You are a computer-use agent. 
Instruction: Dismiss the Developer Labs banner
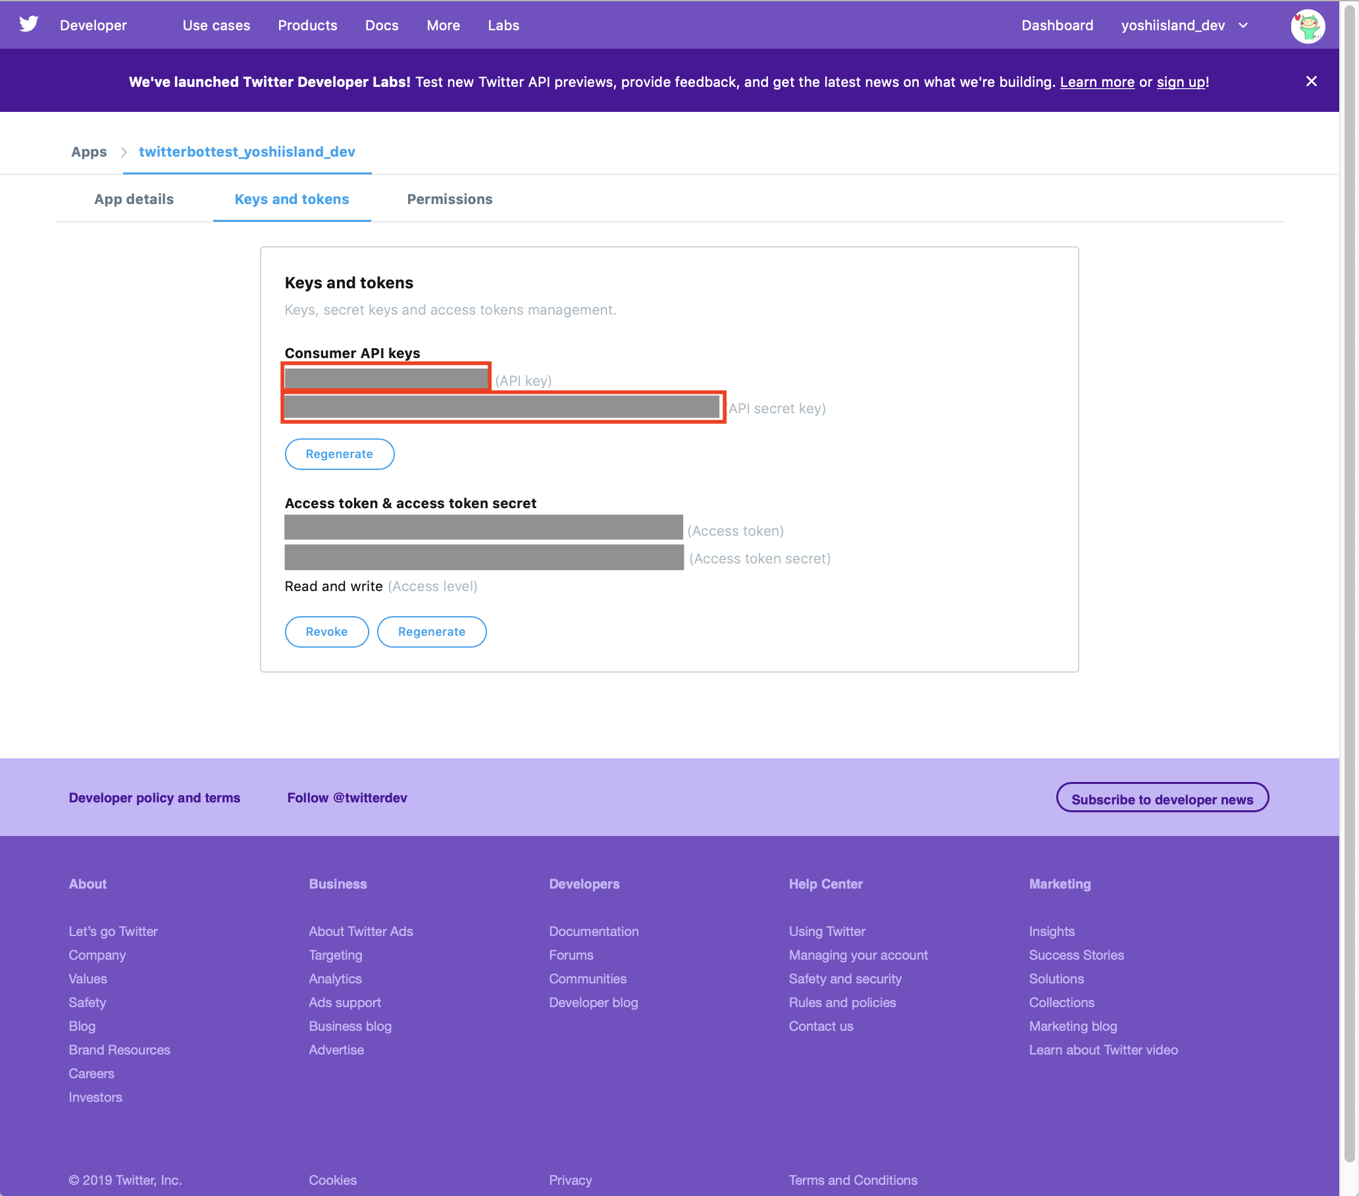click(1310, 81)
